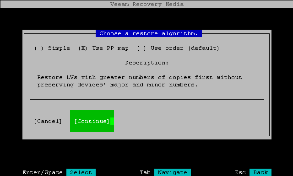The width and height of the screenshot is (293, 176).
Task: Click the Veeam Recovery Media title bar
Action: (x=146, y=4)
